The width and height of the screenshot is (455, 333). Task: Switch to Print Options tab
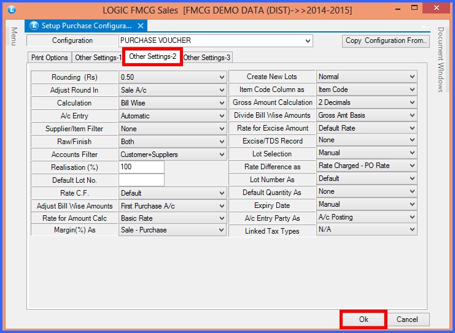pyautogui.click(x=50, y=58)
